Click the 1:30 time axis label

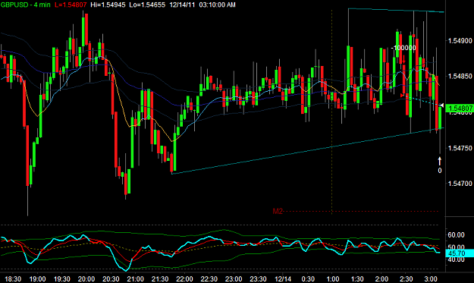tap(357, 278)
